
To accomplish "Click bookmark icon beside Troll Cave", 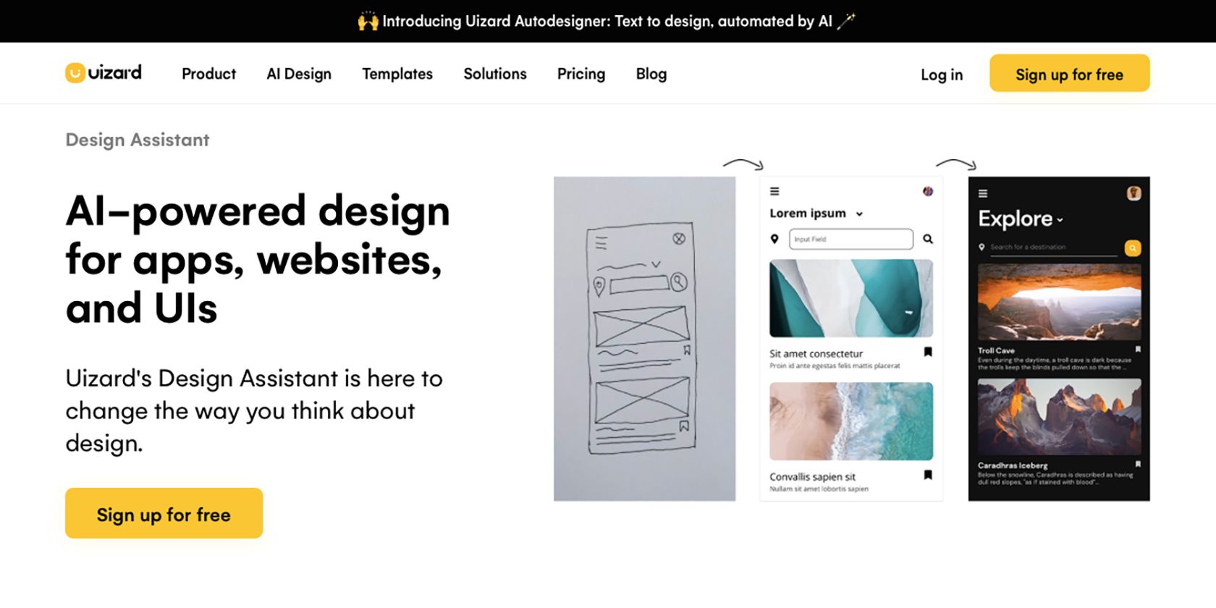I will [x=1138, y=349].
